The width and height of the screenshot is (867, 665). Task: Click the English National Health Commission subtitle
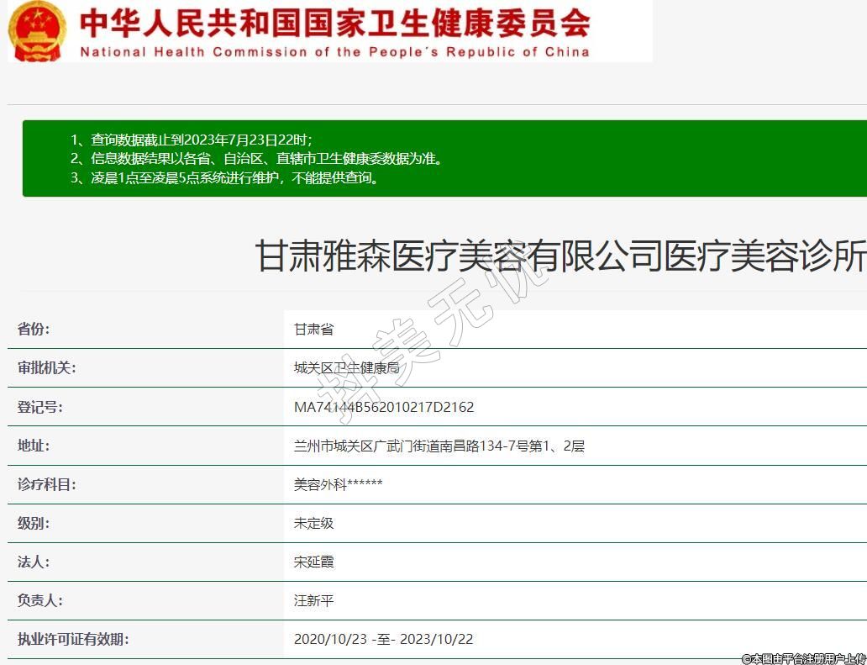tap(334, 52)
